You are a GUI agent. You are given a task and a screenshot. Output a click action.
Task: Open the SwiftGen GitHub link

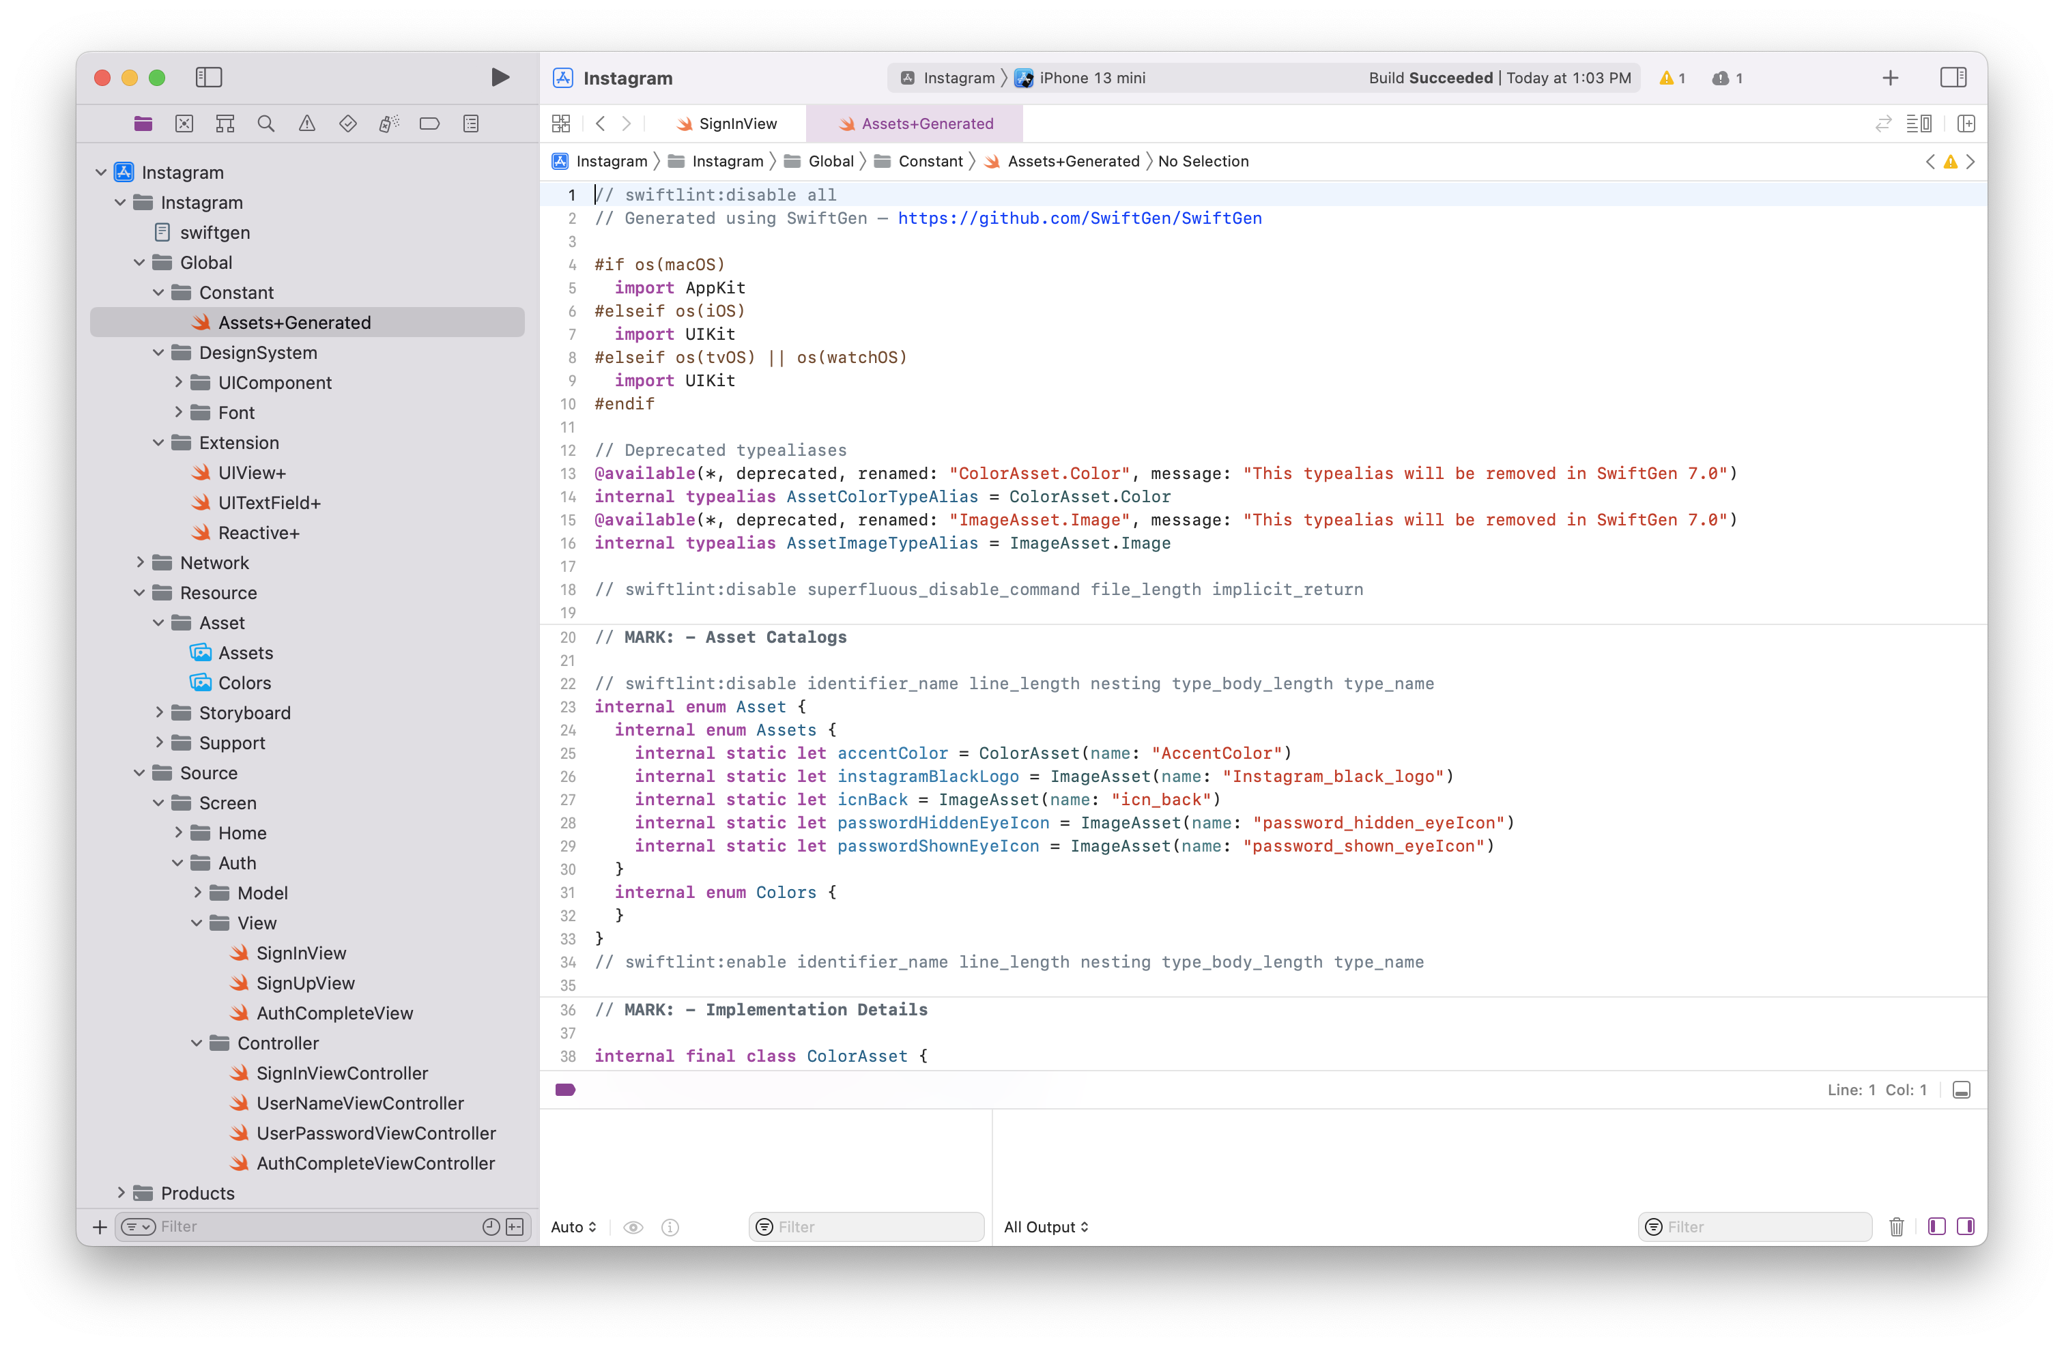click(1080, 218)
